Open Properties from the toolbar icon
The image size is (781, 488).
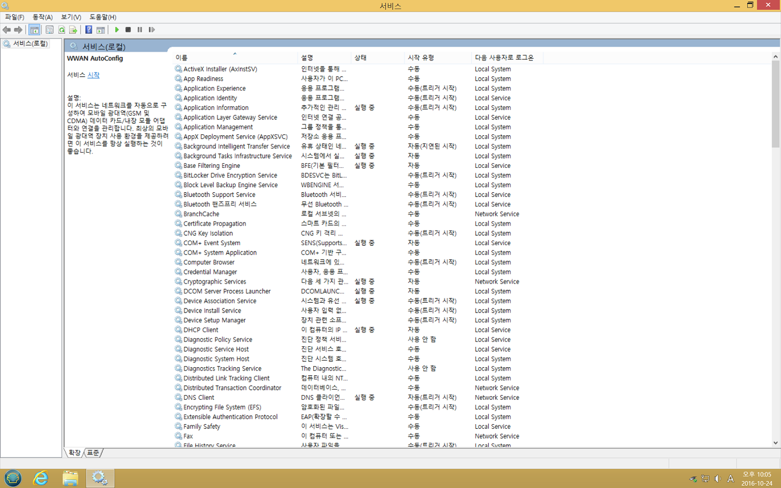49,30
